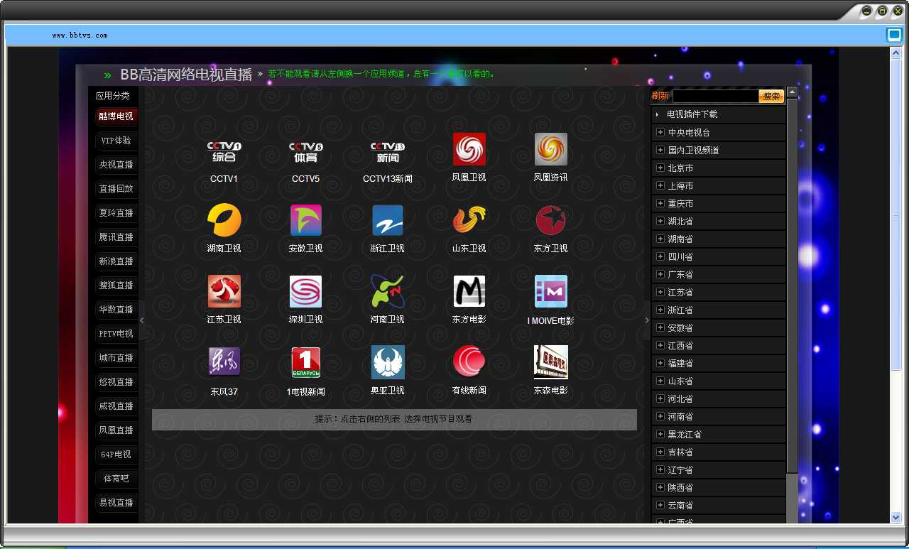
Task: Switch to 腾讯直播 category
Action: click(x=116, y=237)
